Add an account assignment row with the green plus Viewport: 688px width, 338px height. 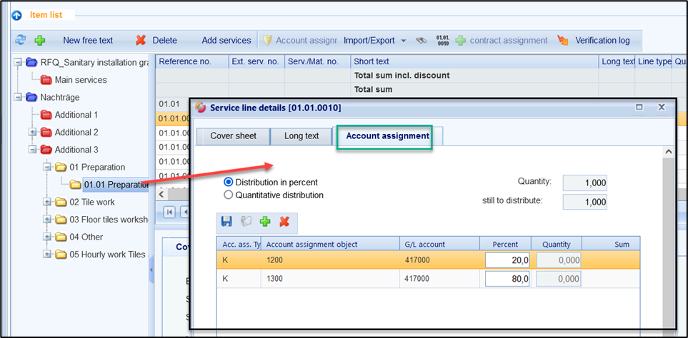pos(265,222)
